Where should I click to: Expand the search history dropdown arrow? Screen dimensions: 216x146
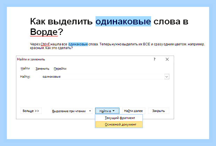pos(167,77)
